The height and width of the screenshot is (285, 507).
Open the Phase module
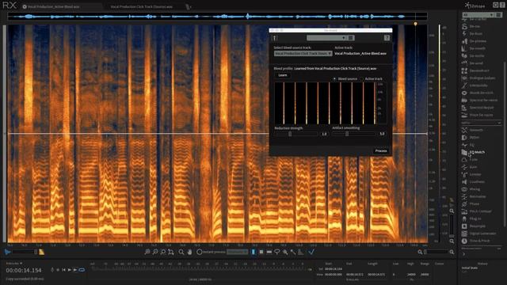(x=475, y=204)
